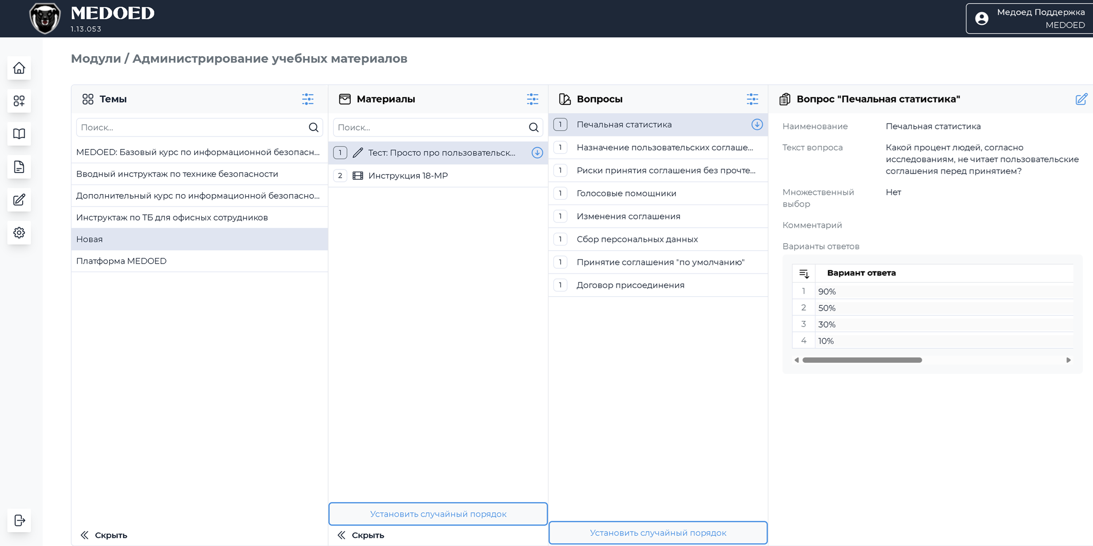Click the sort icon in answers table header
Image resolution: width=1093 pixels, height=546 pixels.
coord(804,273)
